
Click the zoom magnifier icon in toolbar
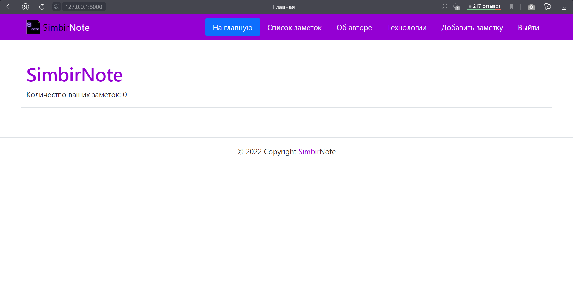[445, 6]
